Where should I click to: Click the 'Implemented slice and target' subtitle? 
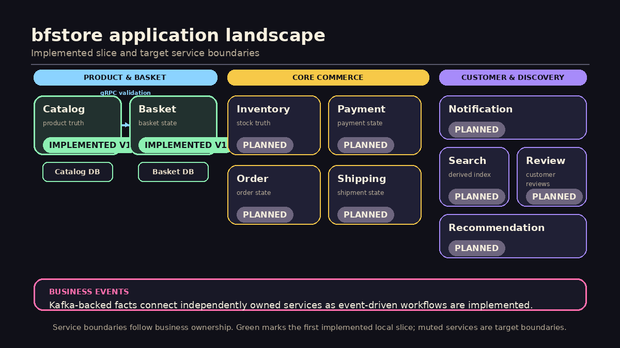145,53
